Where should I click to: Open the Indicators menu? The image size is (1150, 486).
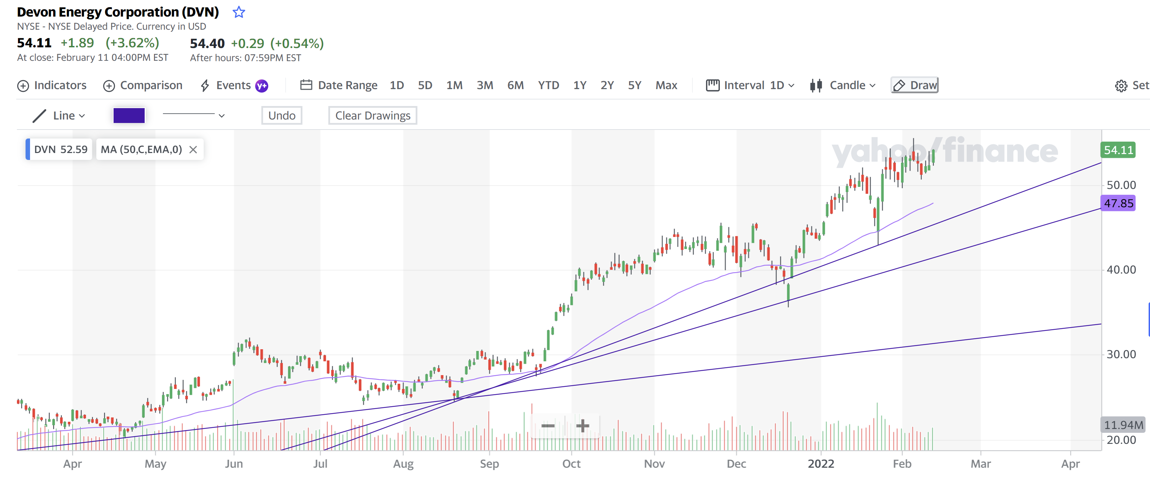(52, 85)
